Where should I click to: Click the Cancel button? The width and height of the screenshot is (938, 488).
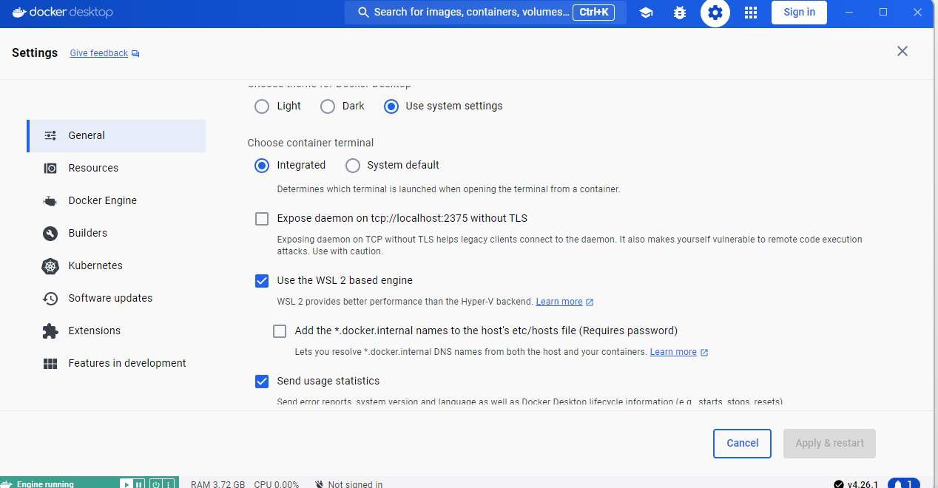point(742,444)
